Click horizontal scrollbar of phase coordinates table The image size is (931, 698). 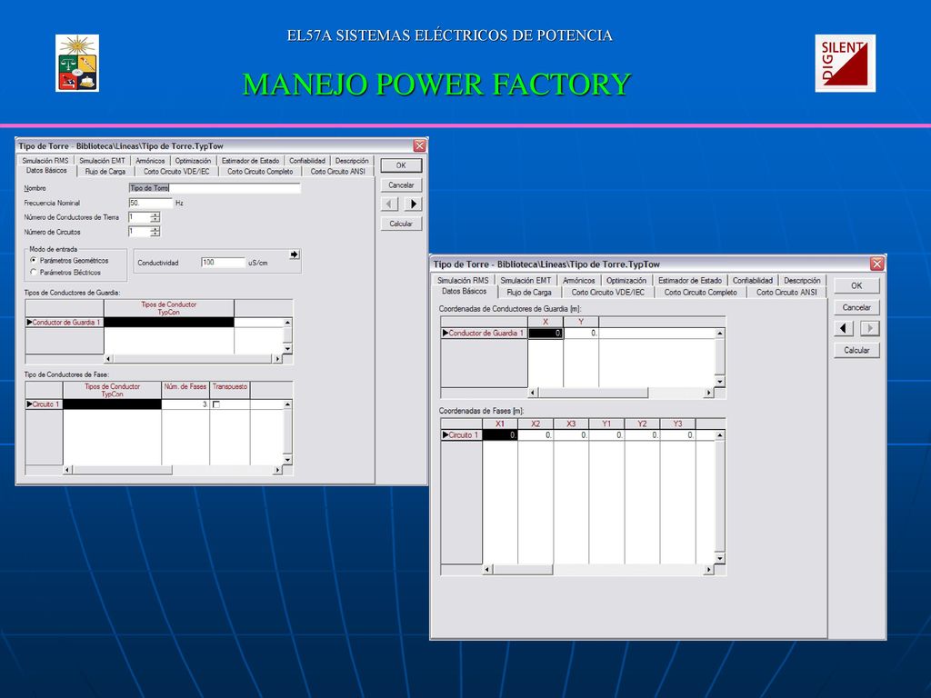(598, 569)
